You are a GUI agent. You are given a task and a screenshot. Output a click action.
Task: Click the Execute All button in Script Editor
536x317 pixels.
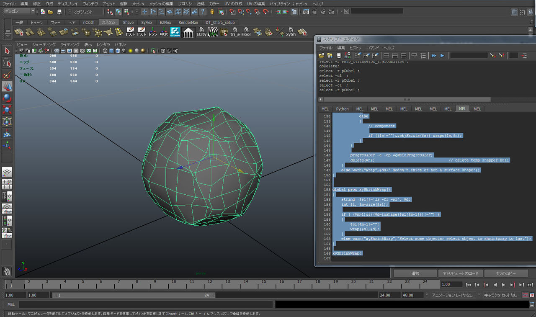(x=434, y=55)
